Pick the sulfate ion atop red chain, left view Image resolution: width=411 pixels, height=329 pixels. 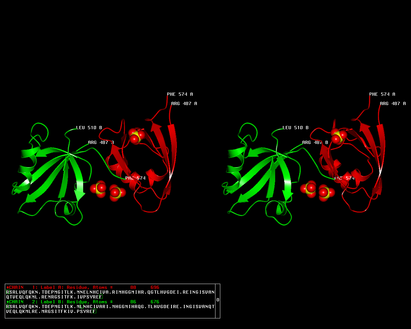tap(136, 136)
